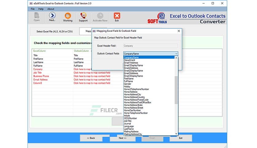
Task: Select Initials in the field list
Action: pyautogui.click(x=149, y=116)
